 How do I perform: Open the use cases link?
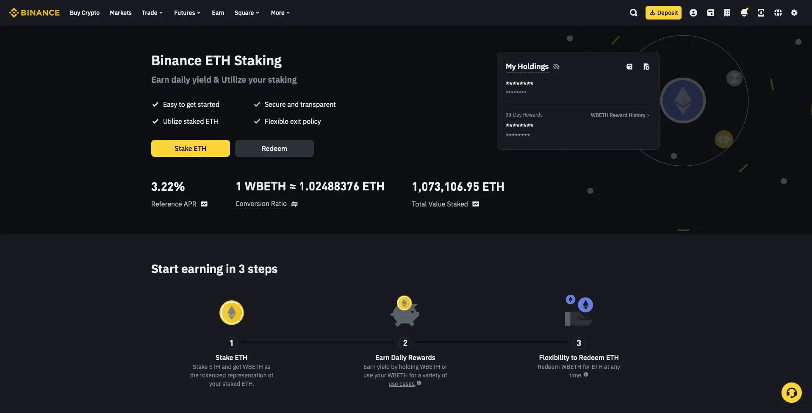click(x=402, y=384)
